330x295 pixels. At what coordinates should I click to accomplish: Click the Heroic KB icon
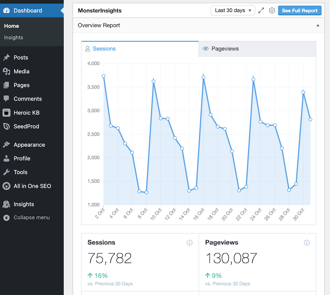coord(7,113)
